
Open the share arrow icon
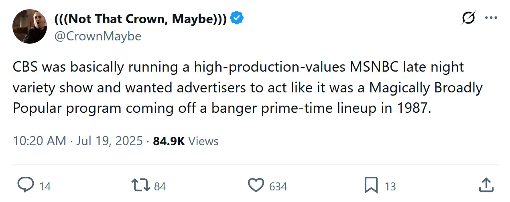[x=486, y=185]
